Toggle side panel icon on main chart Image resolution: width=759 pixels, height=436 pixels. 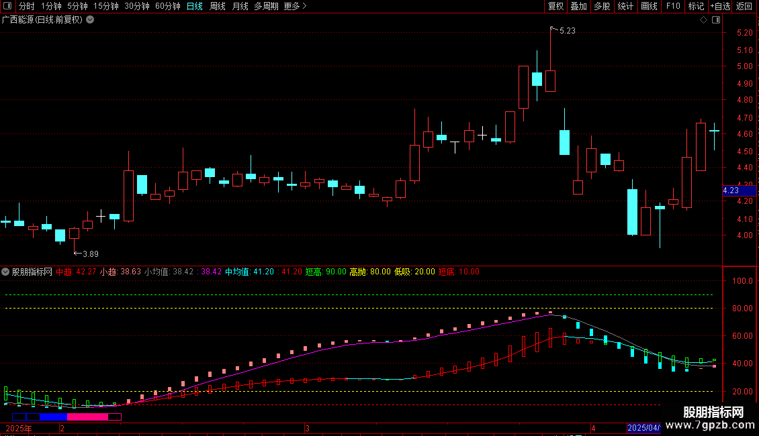[716, 20]
